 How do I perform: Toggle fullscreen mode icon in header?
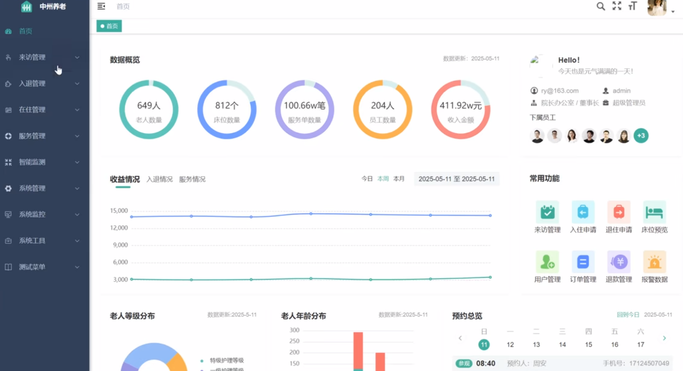tap(617, 6)
